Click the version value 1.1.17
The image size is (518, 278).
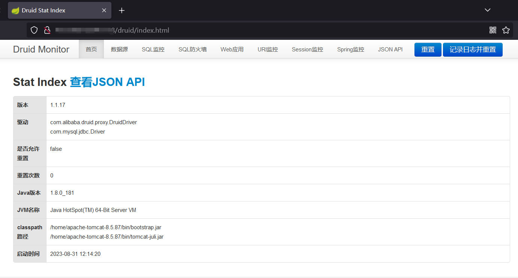pyautogui.click(x=58, y=105)
